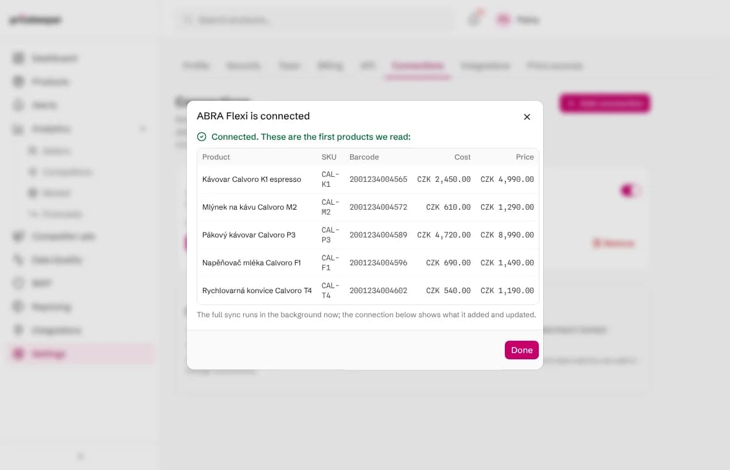Click cost CZK 540.00
Screen dimensions: 730x470
point(449,291)
